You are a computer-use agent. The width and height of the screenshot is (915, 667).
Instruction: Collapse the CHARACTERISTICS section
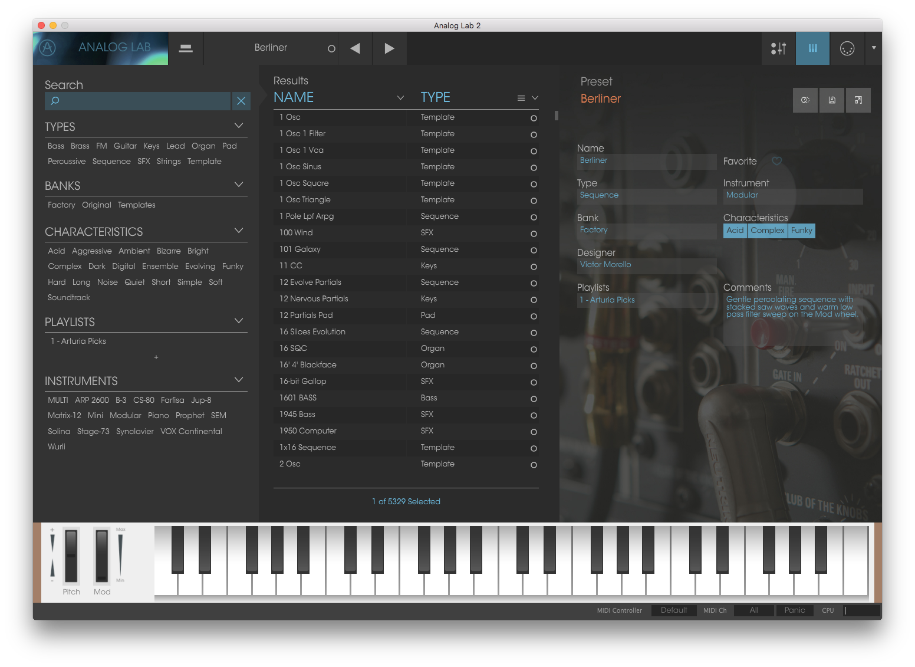coord(239,231)
